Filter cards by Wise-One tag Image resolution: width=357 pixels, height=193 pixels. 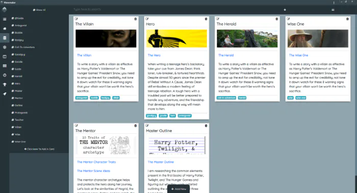pos(19,142)
